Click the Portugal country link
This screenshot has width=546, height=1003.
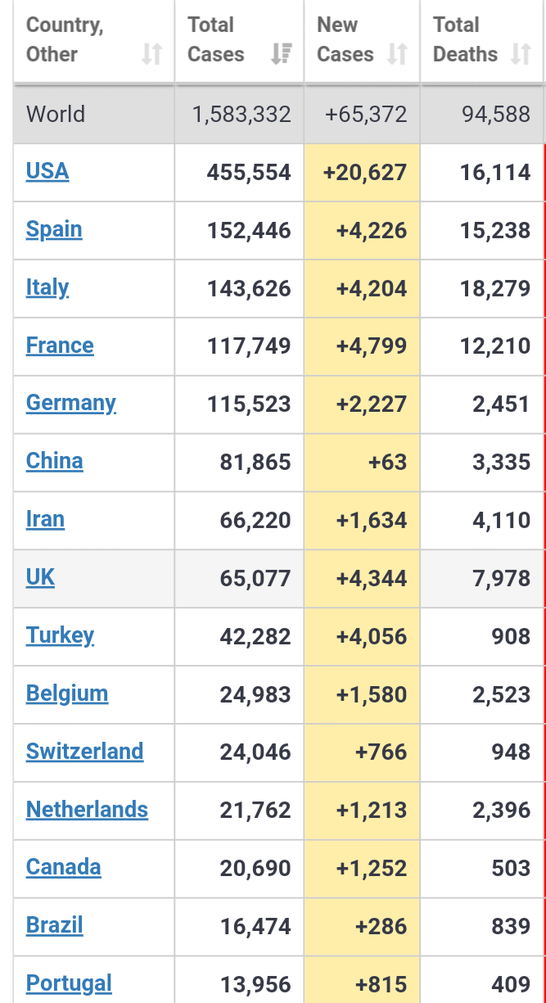pos(69,983)
